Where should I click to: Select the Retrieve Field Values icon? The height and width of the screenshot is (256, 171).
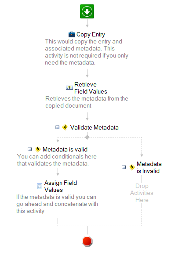(x=69, y=88)
